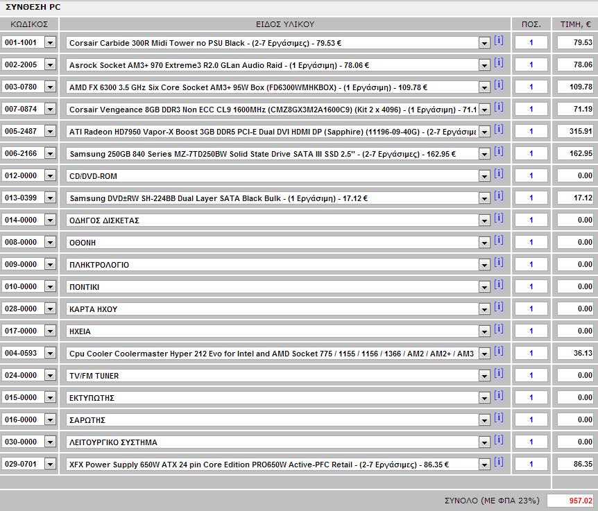The width and height of the screenshot is (598, 511).
Task: Click the ΤΙΜΗ, € column header
Action: click(576, 24)
